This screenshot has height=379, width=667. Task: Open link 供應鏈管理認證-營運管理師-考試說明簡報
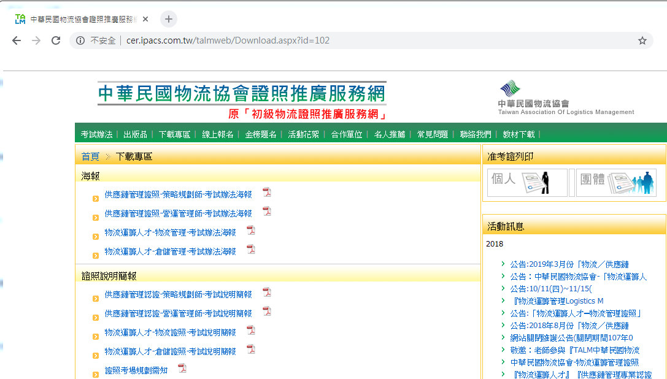[178, 313]
